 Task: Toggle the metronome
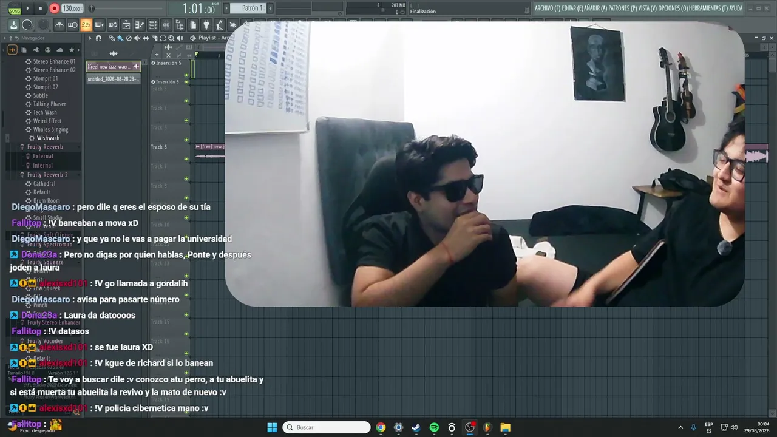(x=59, y=25)
